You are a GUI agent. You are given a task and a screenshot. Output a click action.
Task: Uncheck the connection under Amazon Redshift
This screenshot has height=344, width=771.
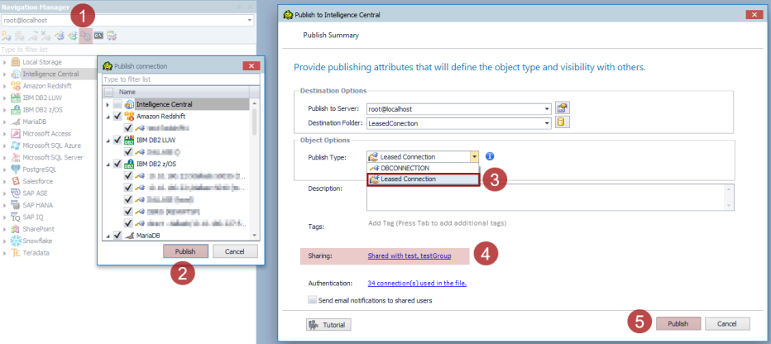(128, 128)
